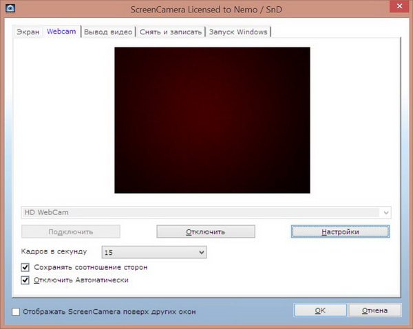This screenshot has height=329, width=413.
Task: Click the ScreenCamera app icon in title bar
Action: 10,10
